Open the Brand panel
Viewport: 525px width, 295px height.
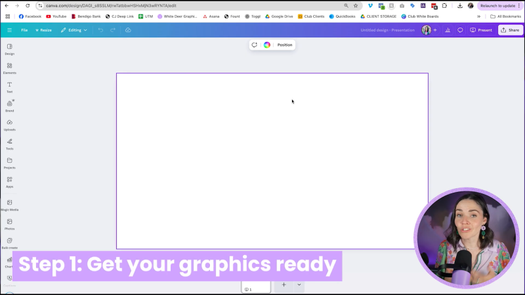(9, 106)
